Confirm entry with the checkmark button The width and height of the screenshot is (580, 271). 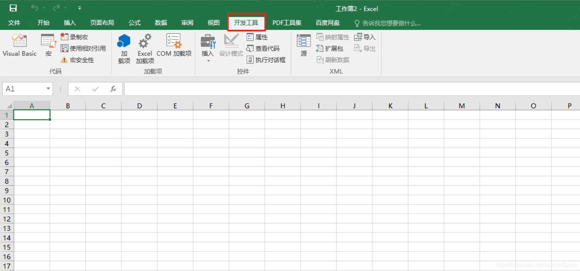tap(96, 89)
